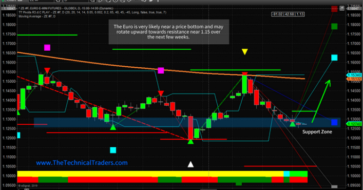
Task: Click the Moving Average study label
Action: pos(37,17)
